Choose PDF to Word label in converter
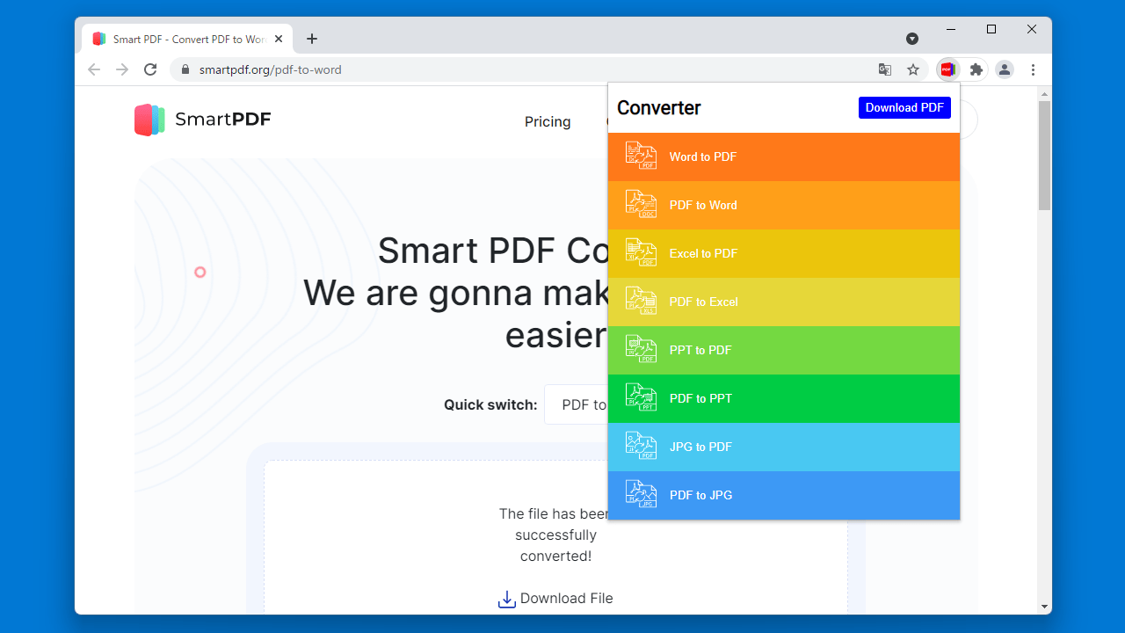This screenshot has height=633, width=1125. (703, 205)
